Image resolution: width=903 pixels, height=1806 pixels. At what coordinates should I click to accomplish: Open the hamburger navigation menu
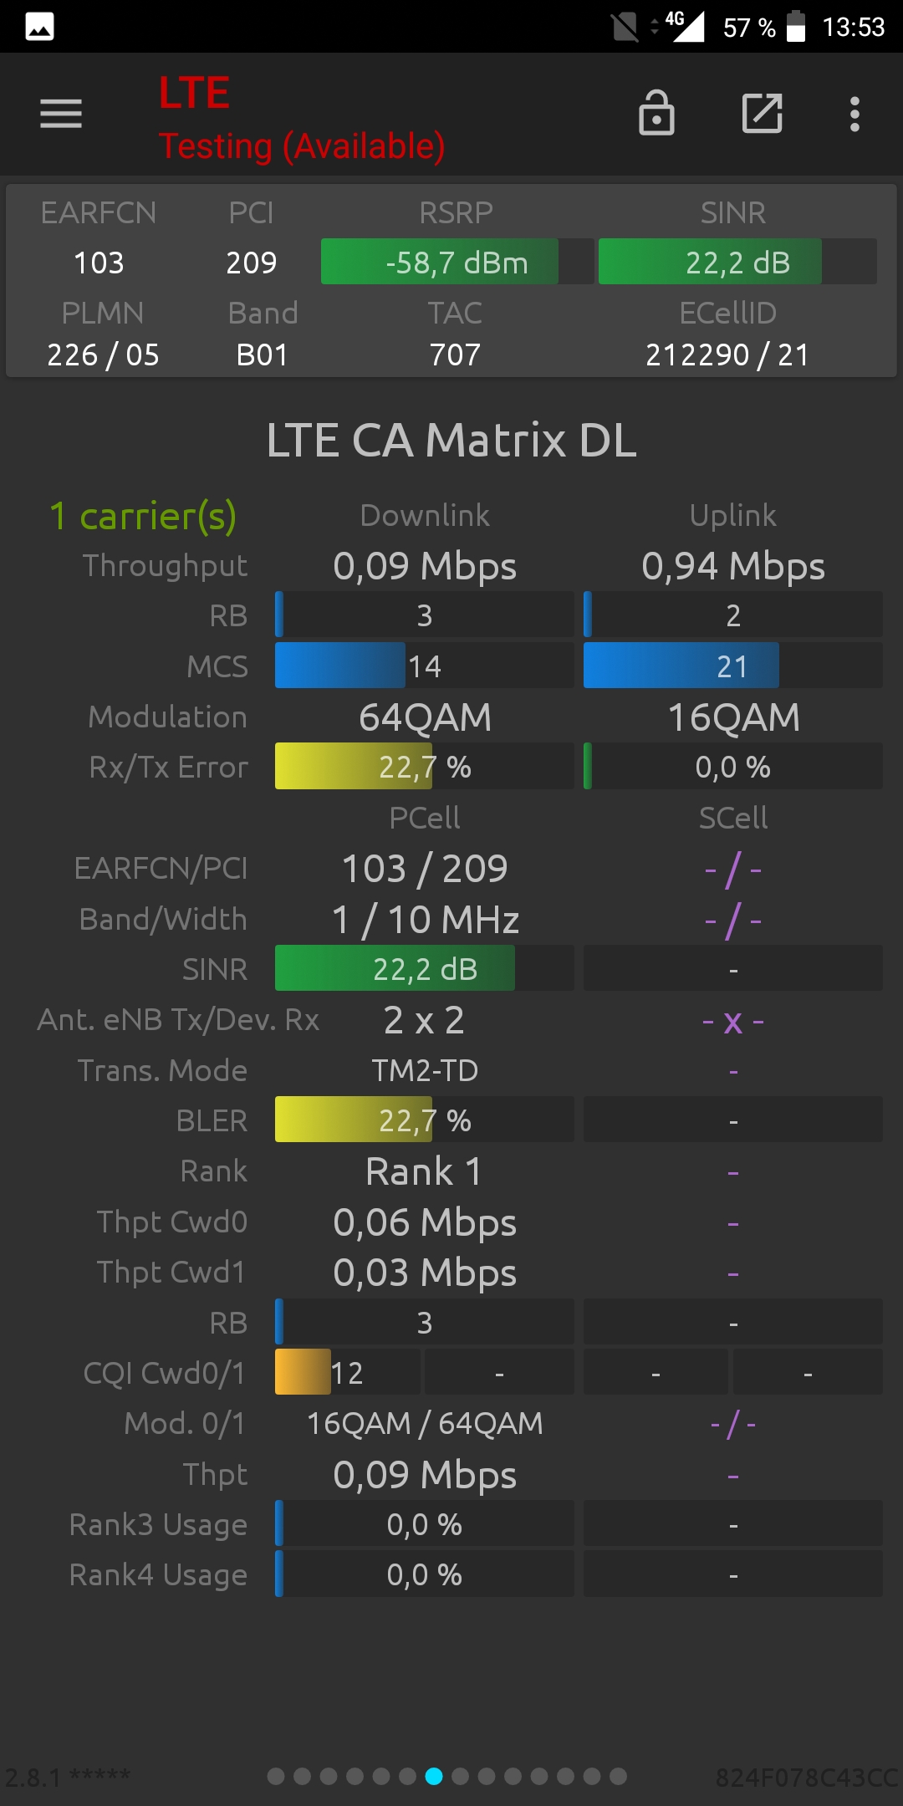(x=61, y=114)
